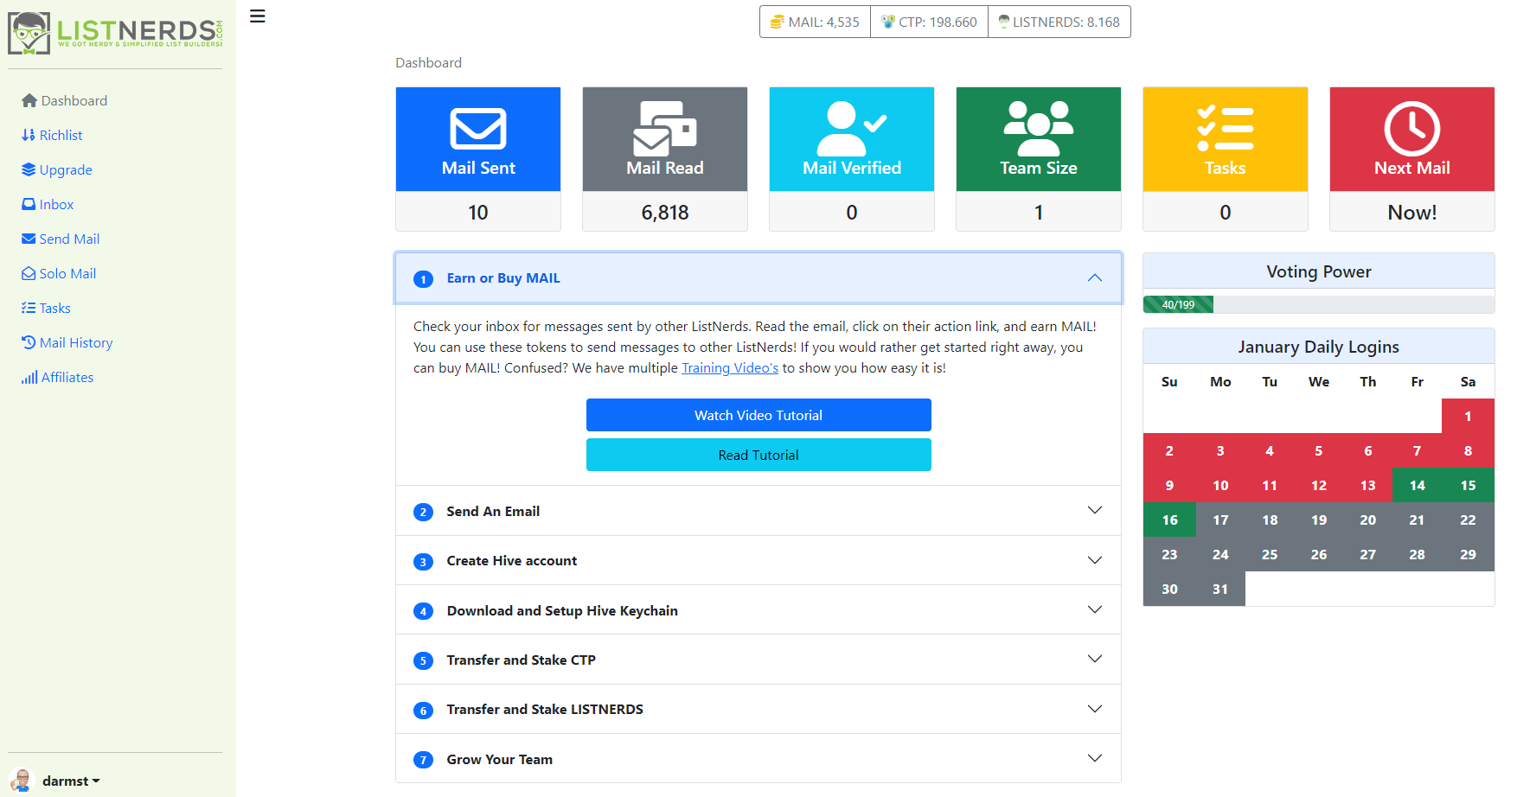This screenshot has width=1517, height=797.
Task: Click the Tasks checklist icon in sidebar
Action: click(x=29, y=308)
